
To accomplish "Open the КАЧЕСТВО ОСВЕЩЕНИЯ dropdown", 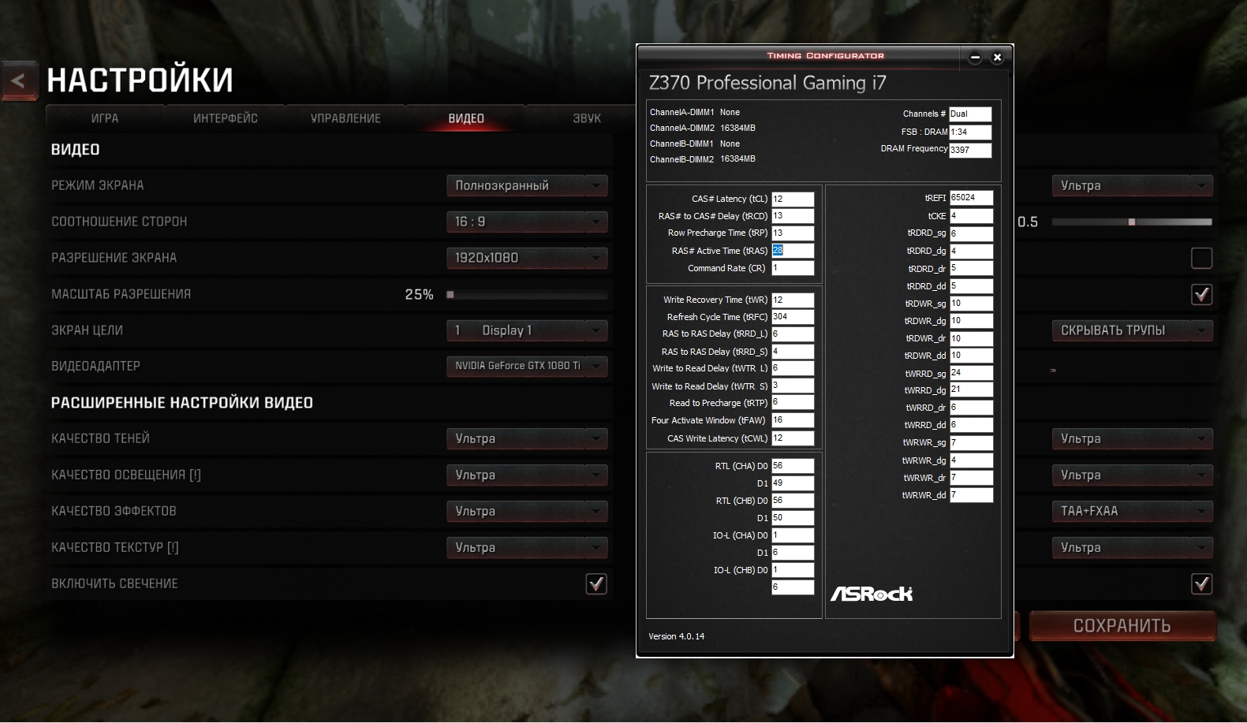I will coord(527,475).
